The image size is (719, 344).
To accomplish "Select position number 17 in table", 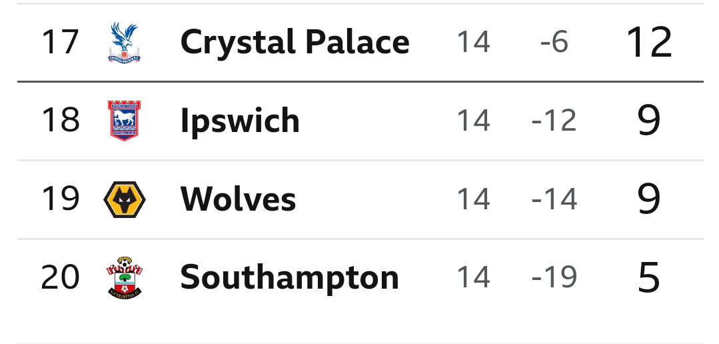I will pos(60,42).
